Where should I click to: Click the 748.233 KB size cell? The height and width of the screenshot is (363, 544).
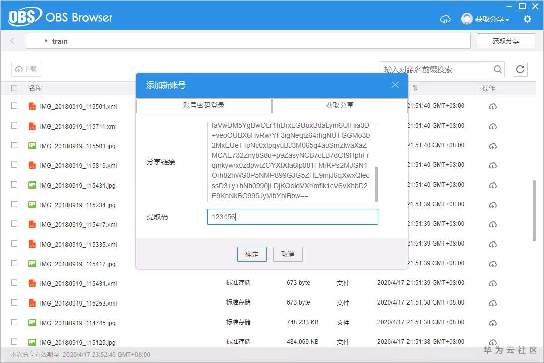pos(303,322)
